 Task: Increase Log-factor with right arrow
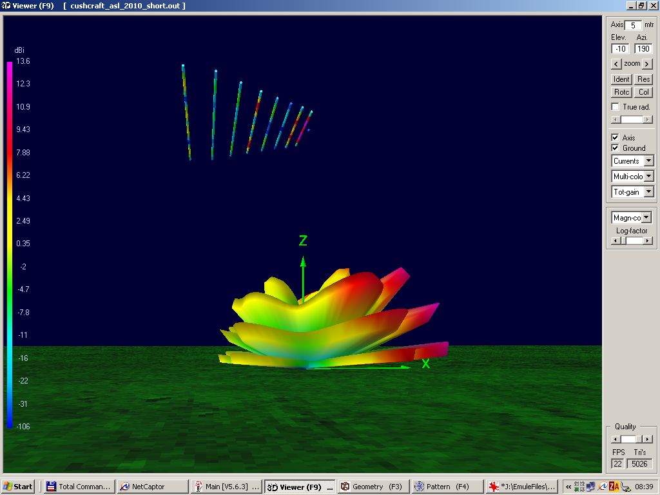point(648,241)
